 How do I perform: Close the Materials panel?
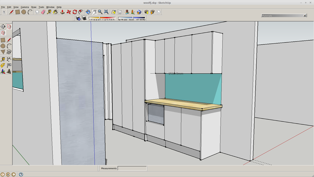pos(305,16)
